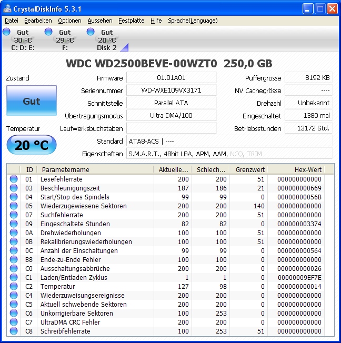Image resolution: width=341 pixels, height=343 pixels.
Task: Click hex value 00000000056B
Action: (x=299, y=197)
